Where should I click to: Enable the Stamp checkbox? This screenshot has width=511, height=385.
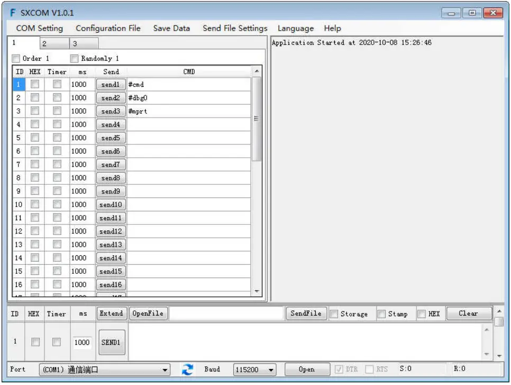[x=381, y=314]
